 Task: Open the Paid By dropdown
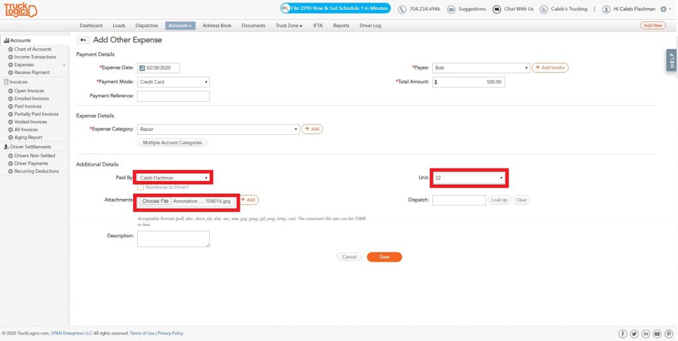(x=174, y=177)
